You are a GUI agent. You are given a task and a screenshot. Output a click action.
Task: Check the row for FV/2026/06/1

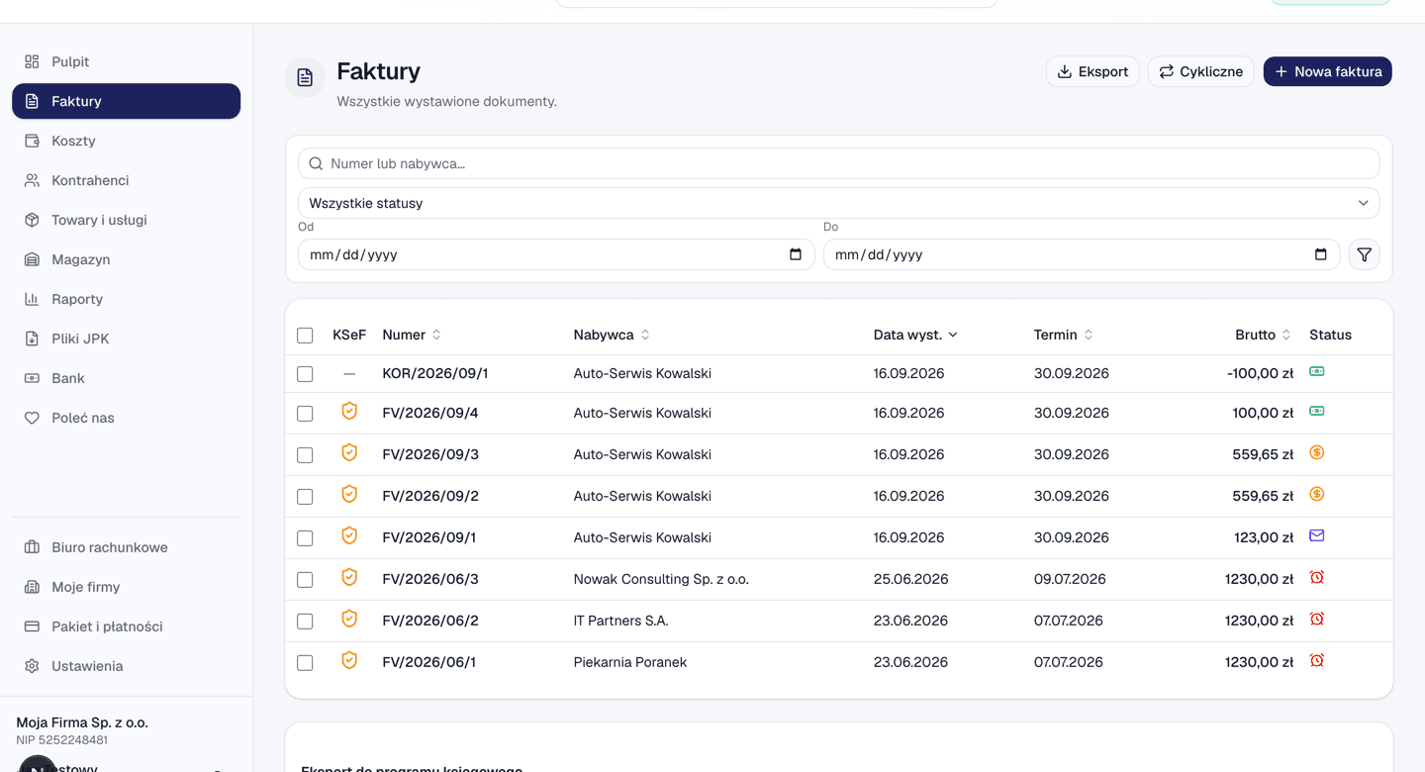[305, 663]
